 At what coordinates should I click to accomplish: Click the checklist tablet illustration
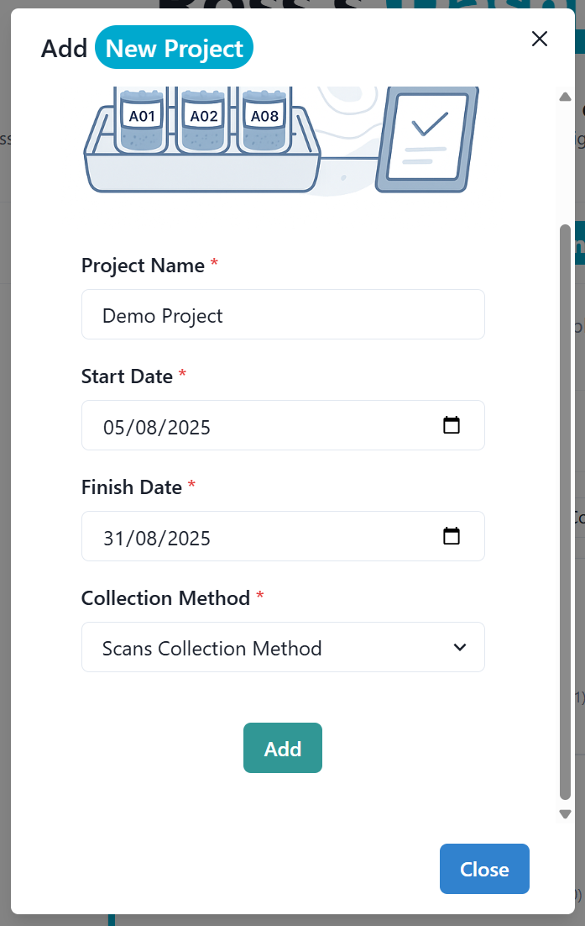(427, 139)
